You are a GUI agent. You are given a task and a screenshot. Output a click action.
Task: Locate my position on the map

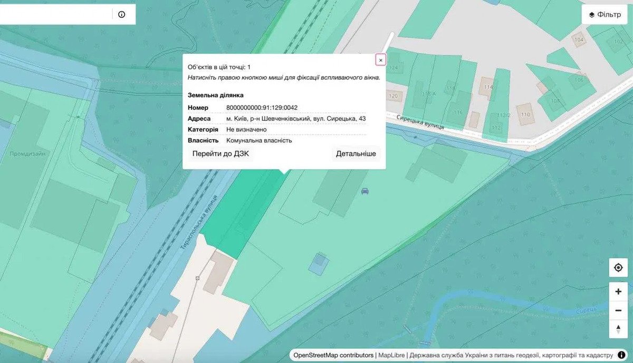pos(618,268)
